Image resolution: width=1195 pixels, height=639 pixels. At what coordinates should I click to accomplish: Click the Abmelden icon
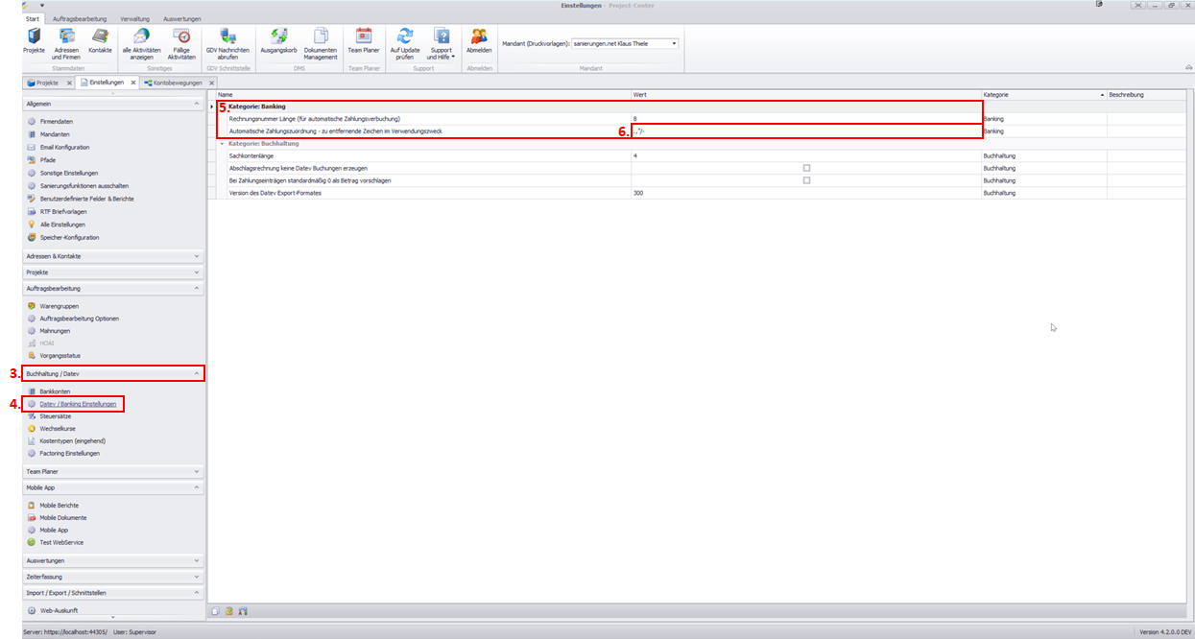(x=478, y=41)
